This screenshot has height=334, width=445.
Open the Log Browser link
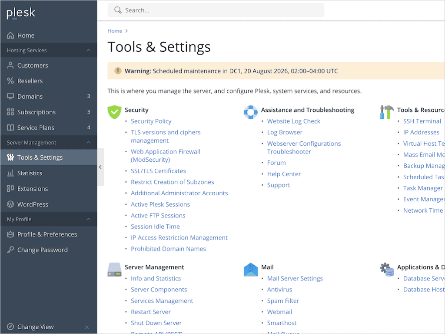(x=285, y=132)
